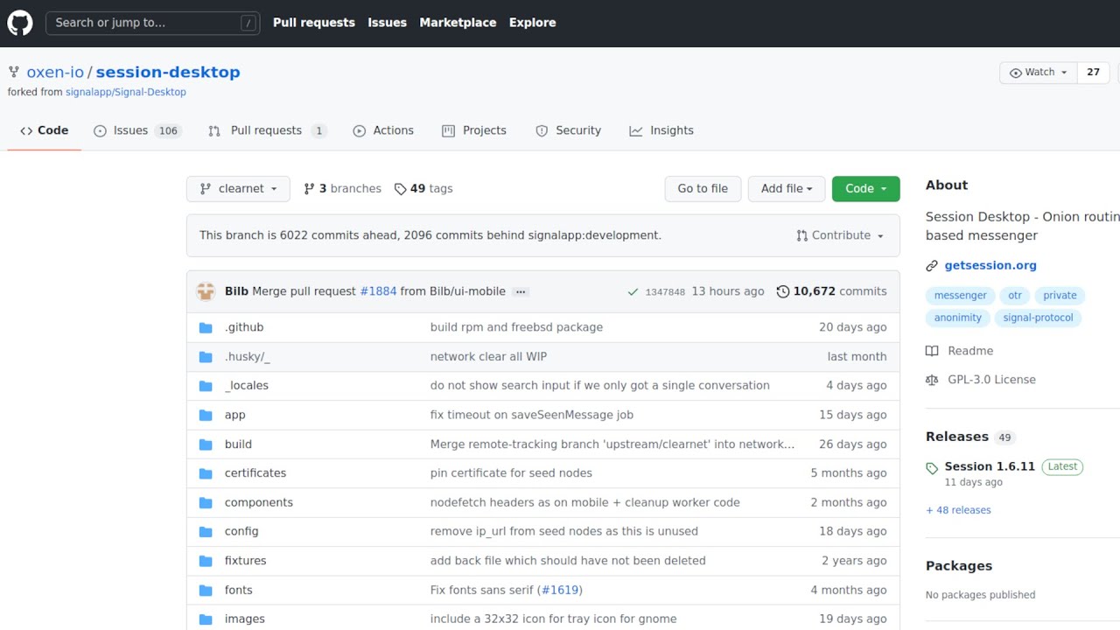Click the branches icon showing 3 branches
Screen dimensions: 1120x630
pyautogui.click(x=309, y=189)
